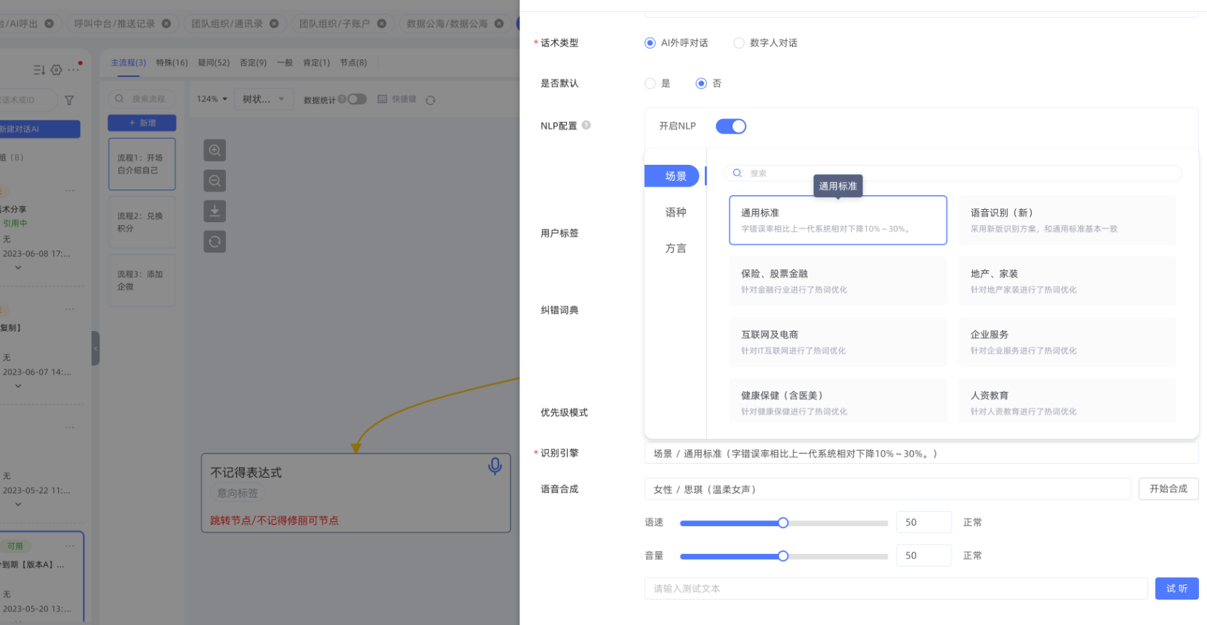The height and width of the screenshot is (625, 1207).
Task: Click the refresh canvas icon button
Action: (x=214, y=242)
